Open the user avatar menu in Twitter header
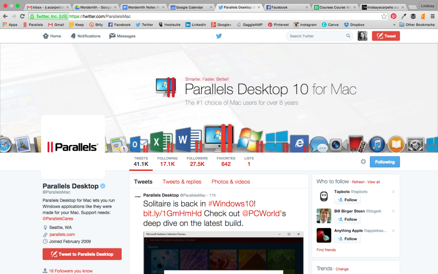The image size is (438, 274). 362,36
